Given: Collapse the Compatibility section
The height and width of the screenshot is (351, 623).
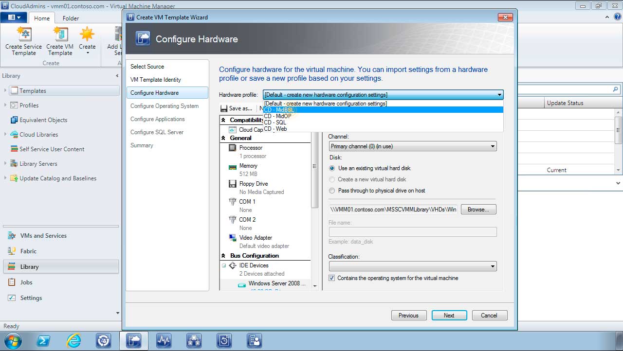Looking at the screenshot, I should click(223, 120).
